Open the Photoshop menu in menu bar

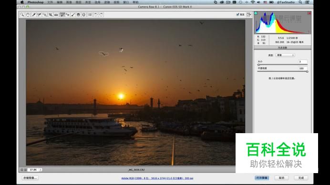(35, 2)
